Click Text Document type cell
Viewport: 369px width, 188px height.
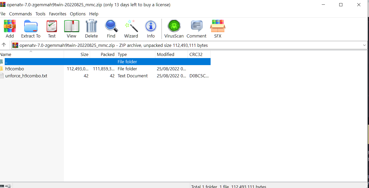(133, 76)
